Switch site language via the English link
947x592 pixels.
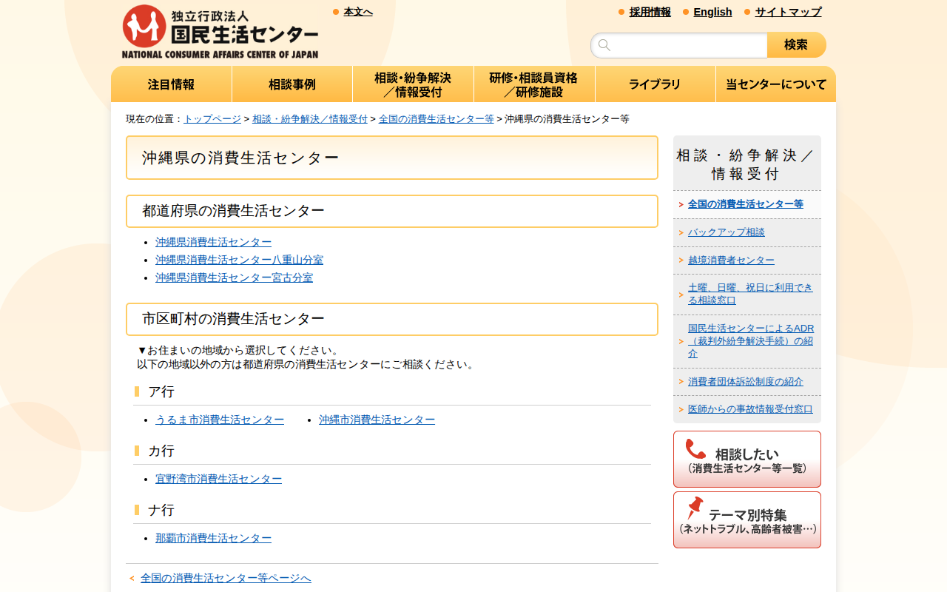coord(712,12)
